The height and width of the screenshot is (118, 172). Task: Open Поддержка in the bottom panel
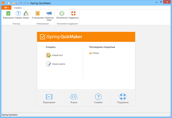[123, 99]
